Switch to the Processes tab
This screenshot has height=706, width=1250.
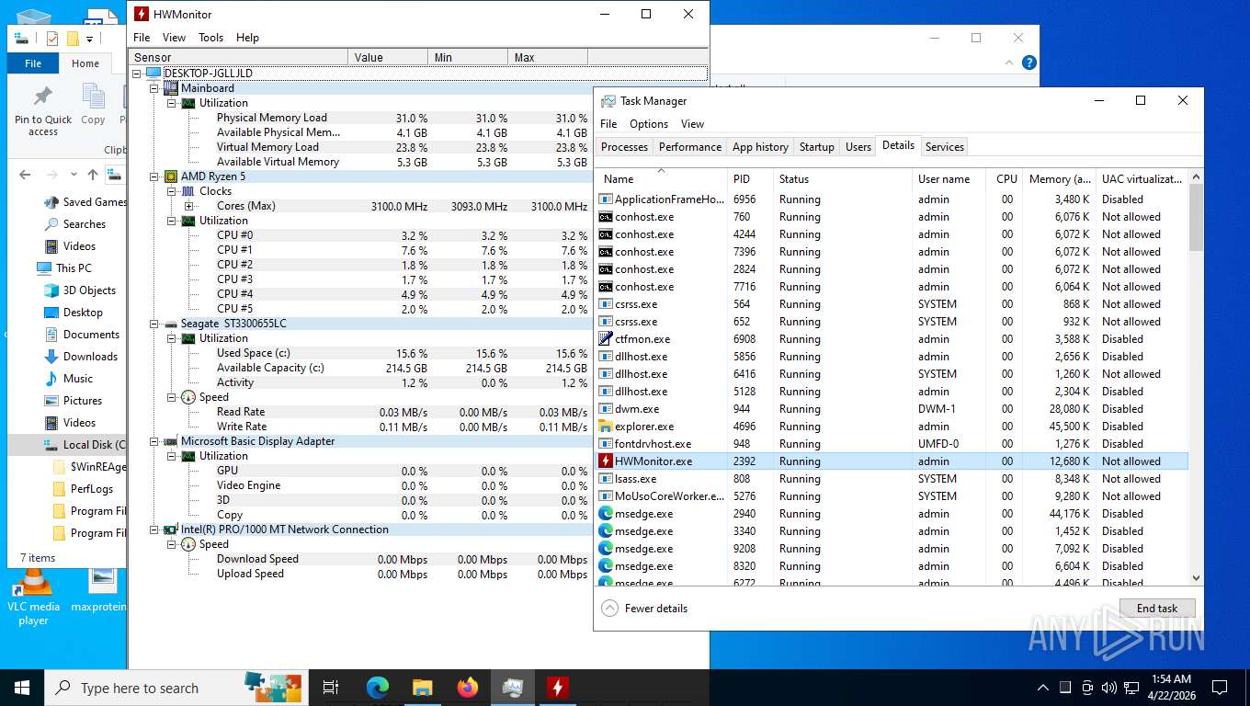pos(624,147)
